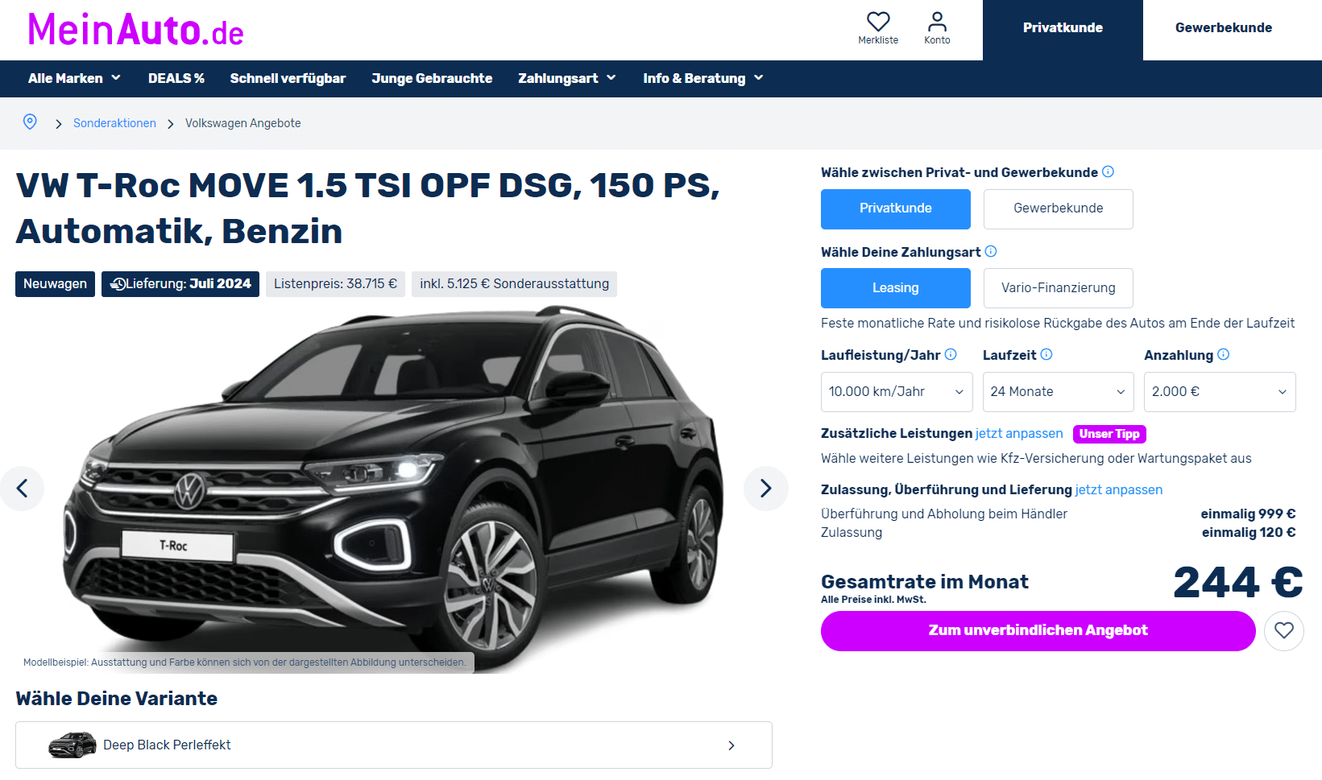Add offer to wishlist heart button
The width and height of the screenshot is (1322, 780).
1284,631
